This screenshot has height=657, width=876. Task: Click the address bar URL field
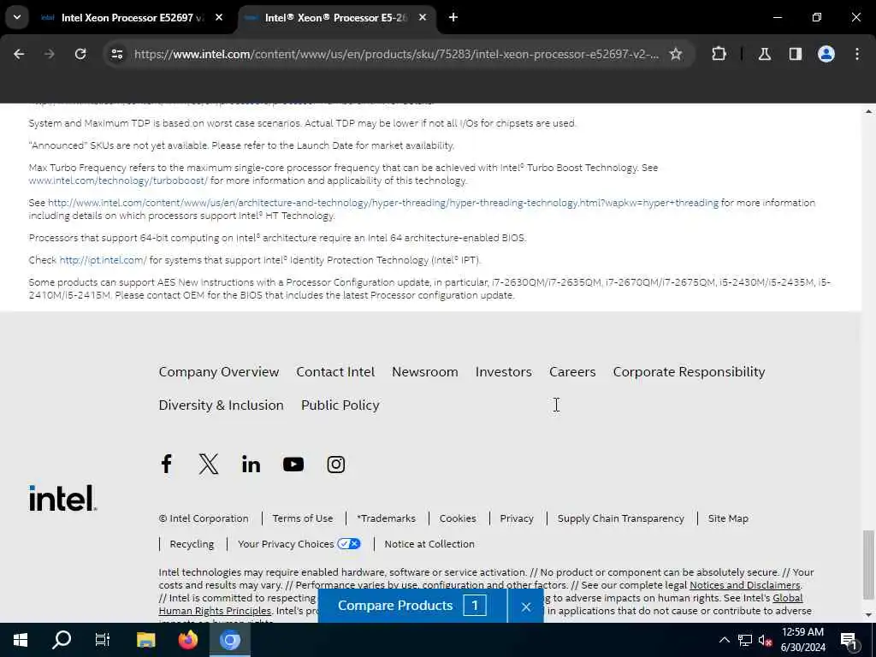point(396,54)
